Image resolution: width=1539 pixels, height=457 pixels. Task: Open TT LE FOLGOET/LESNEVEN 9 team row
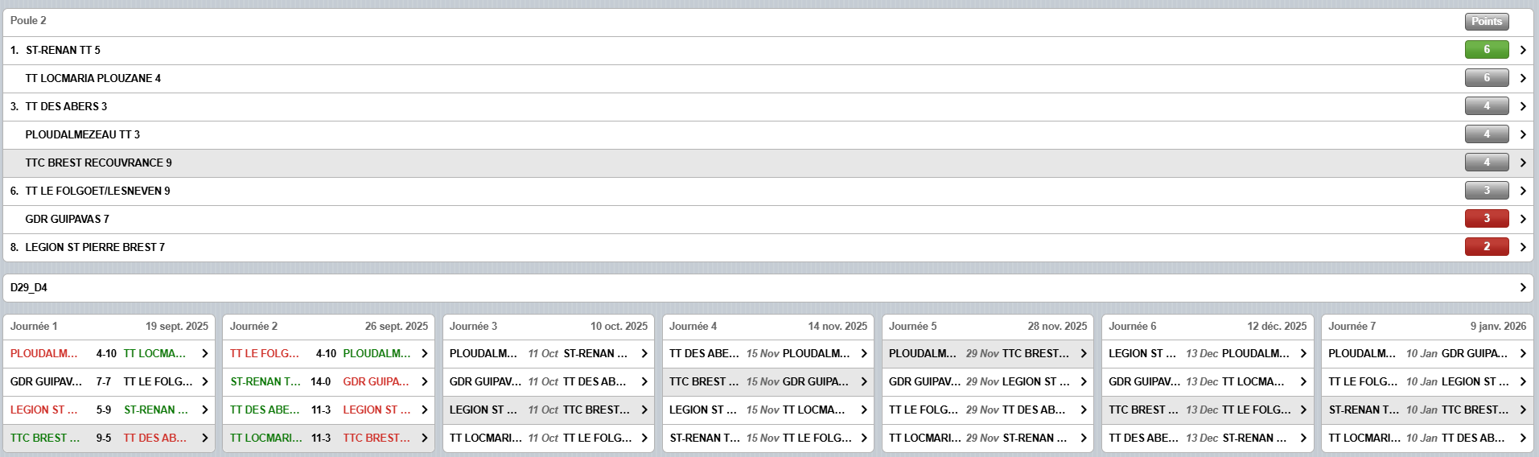(97, 191)
